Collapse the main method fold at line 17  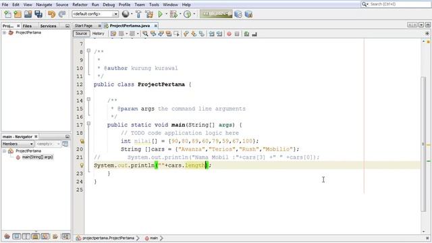tap(88, 124)
